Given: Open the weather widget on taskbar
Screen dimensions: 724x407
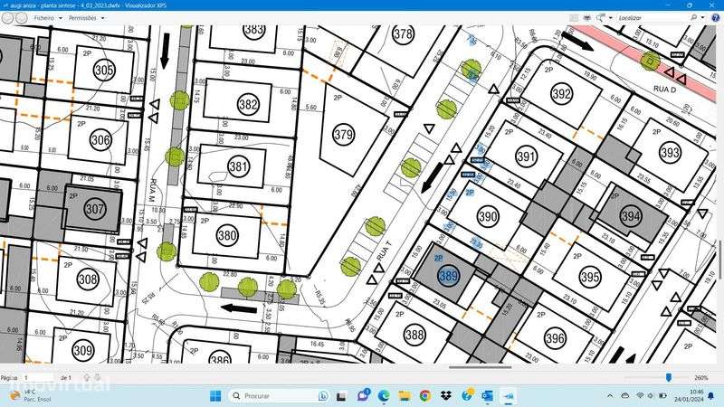Looking at the screenshot, I should pyautogui.click(x=28, y=396).
